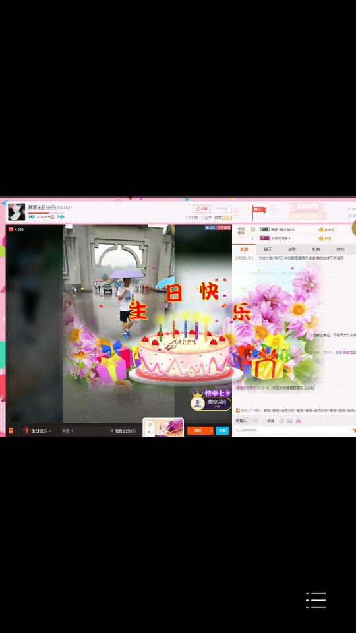Click the pink gift icon in chat toolbar

298,421
